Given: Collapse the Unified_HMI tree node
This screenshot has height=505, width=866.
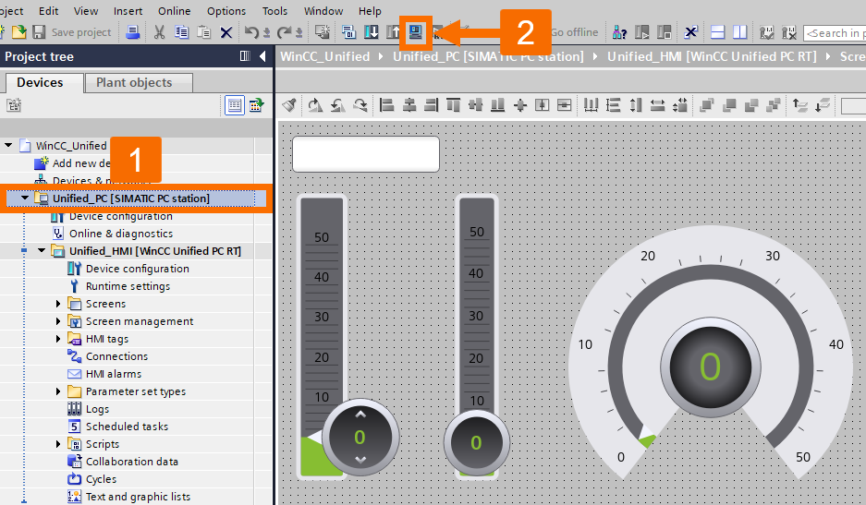Looking at the screenshot, I should pos(42,250).
